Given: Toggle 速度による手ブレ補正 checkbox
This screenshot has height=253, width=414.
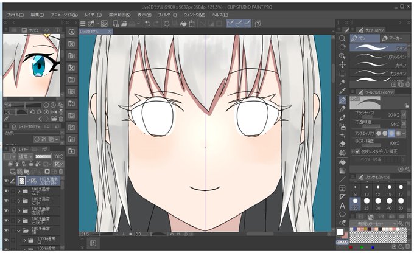Looking at the screenshot, I should 357,151.
